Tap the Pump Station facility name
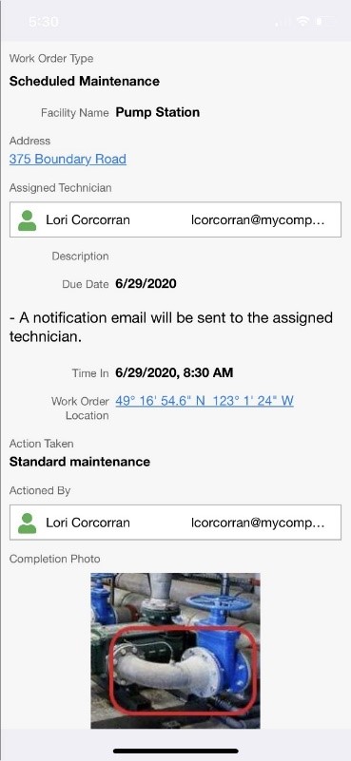Screen dimensions: 351x761 (158, 113)
